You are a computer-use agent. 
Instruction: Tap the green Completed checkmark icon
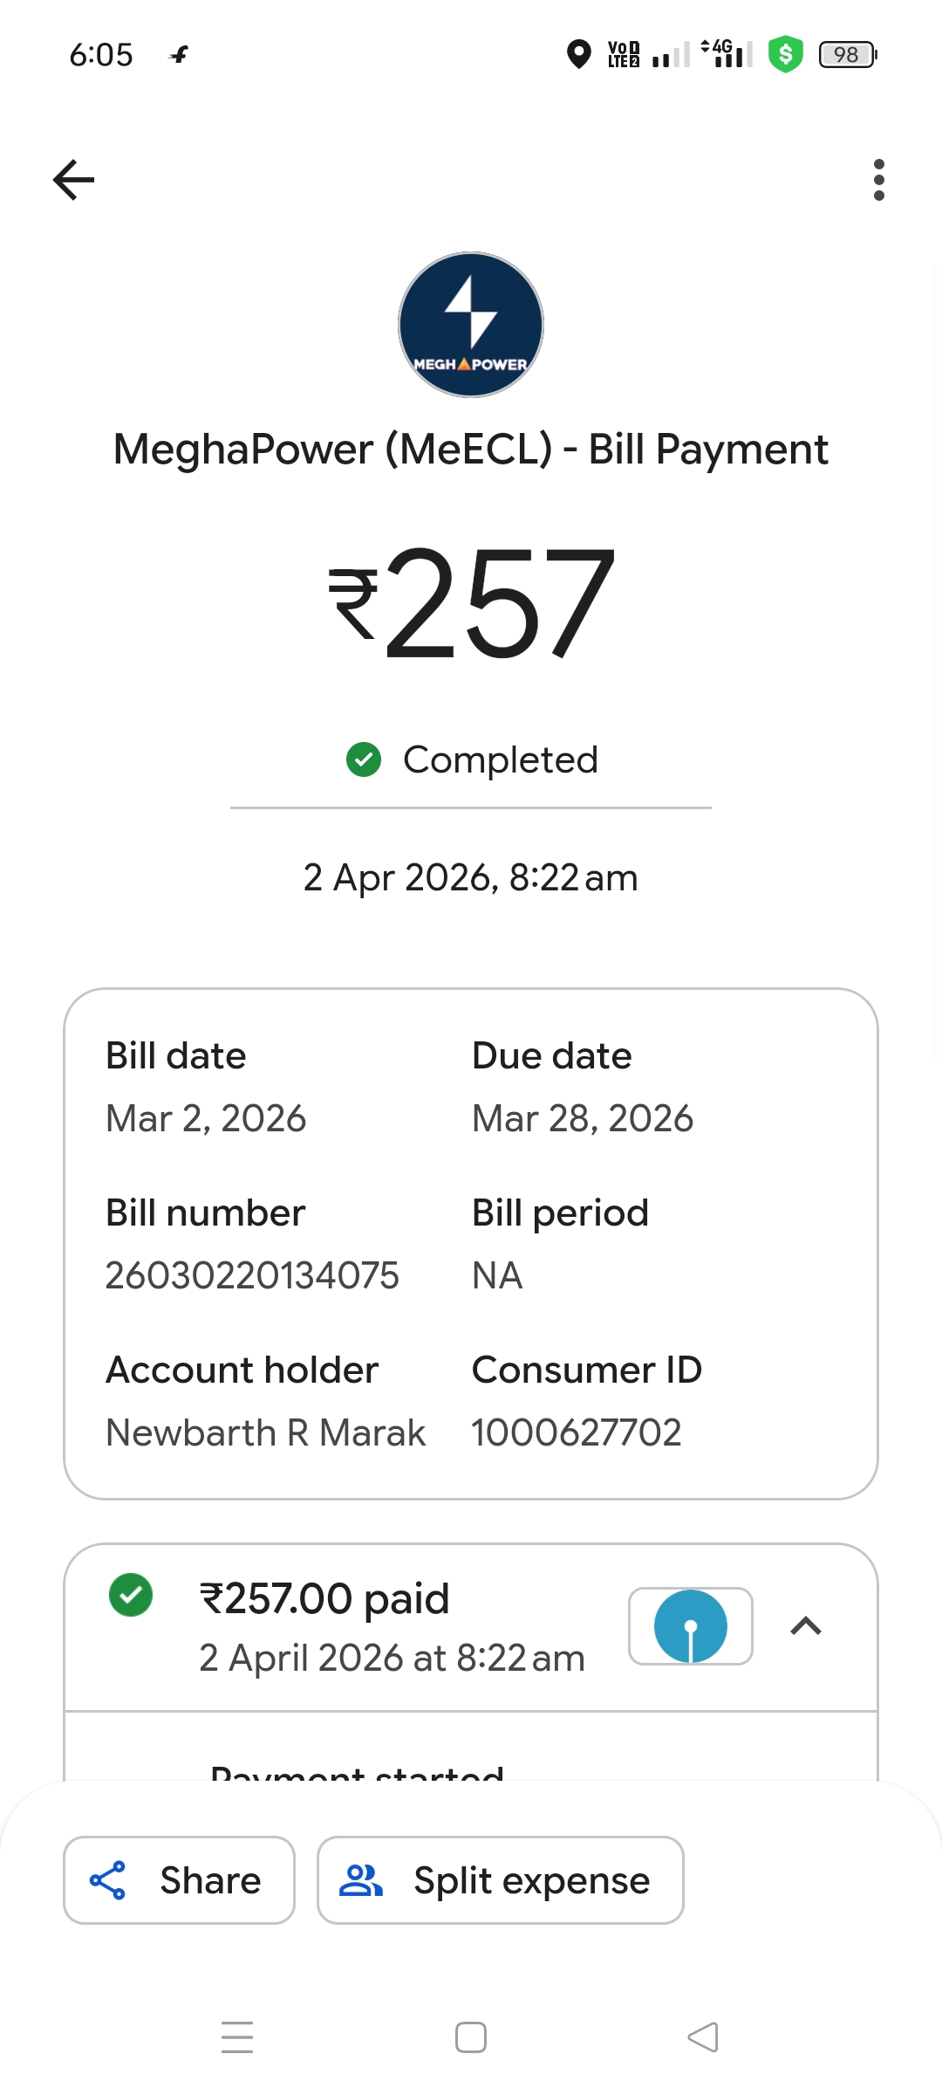pyautogui.click(x=364, y=759)
